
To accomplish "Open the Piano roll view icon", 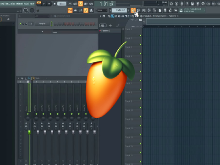I will point(138,11).
